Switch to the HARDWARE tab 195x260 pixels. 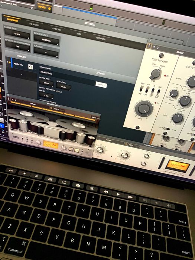tap(12, 20)
